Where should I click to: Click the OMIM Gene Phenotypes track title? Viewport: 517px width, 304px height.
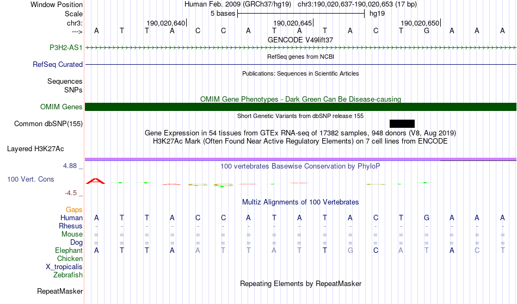300,99
